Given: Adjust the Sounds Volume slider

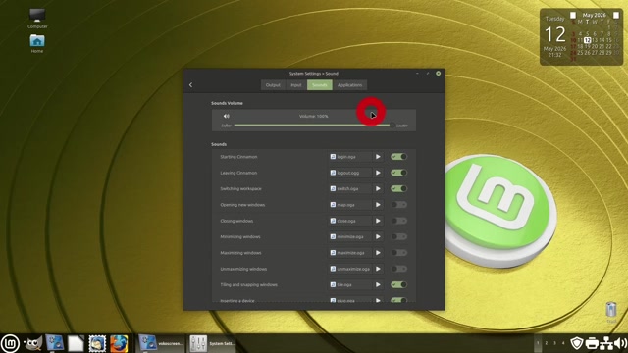Looking at the screenshot, I should [314, 126].
